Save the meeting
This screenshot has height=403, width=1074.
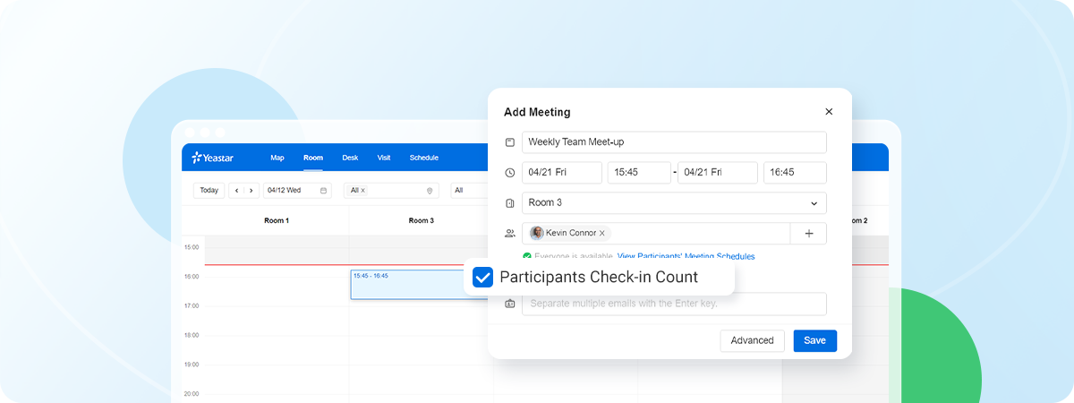[814, 340]
